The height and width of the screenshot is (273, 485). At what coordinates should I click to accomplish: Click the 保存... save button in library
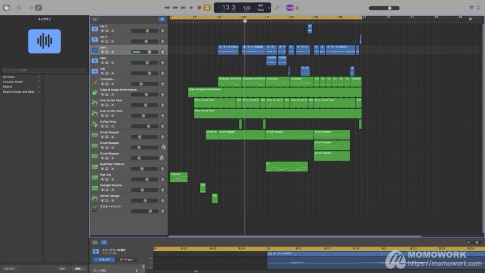(79, 269)
